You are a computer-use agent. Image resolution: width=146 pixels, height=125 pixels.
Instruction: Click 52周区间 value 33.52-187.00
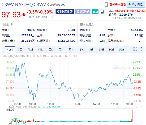(x=66, y=41)
